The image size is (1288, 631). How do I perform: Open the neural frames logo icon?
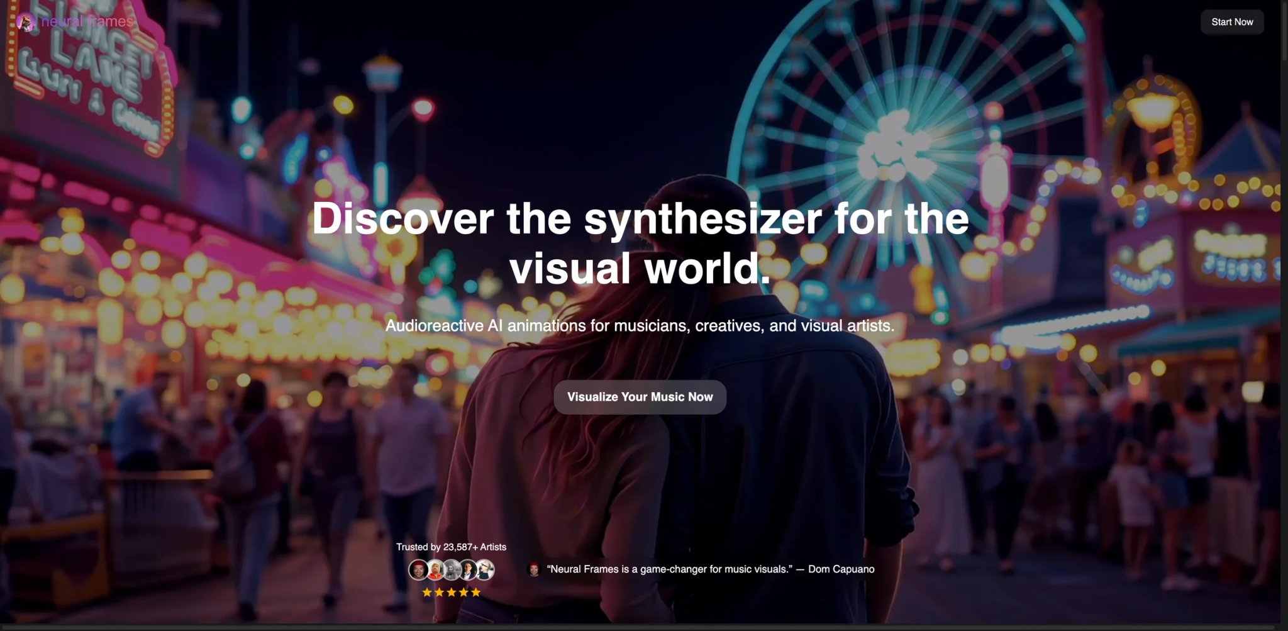pos(26,22)
